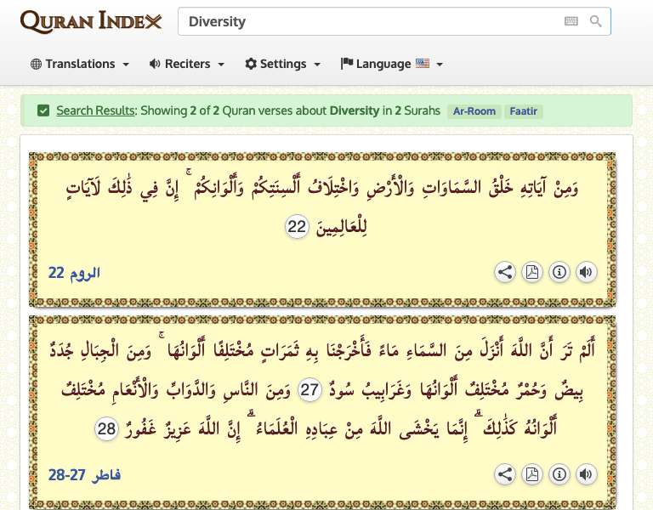Expand the Translations dropdown
This screenshot has height=510, width=653.
pos(79,64)
